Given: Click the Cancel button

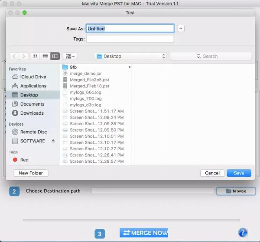Looking at the screenshot, I should click(212, 173).
